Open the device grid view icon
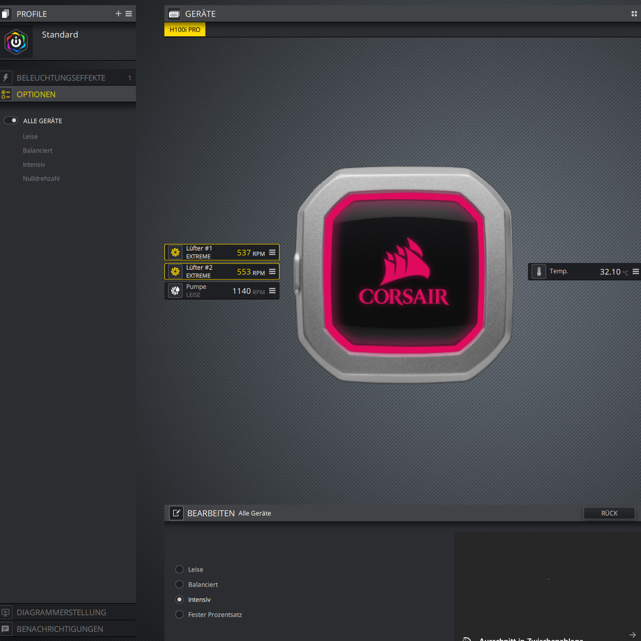 [634, 14]
